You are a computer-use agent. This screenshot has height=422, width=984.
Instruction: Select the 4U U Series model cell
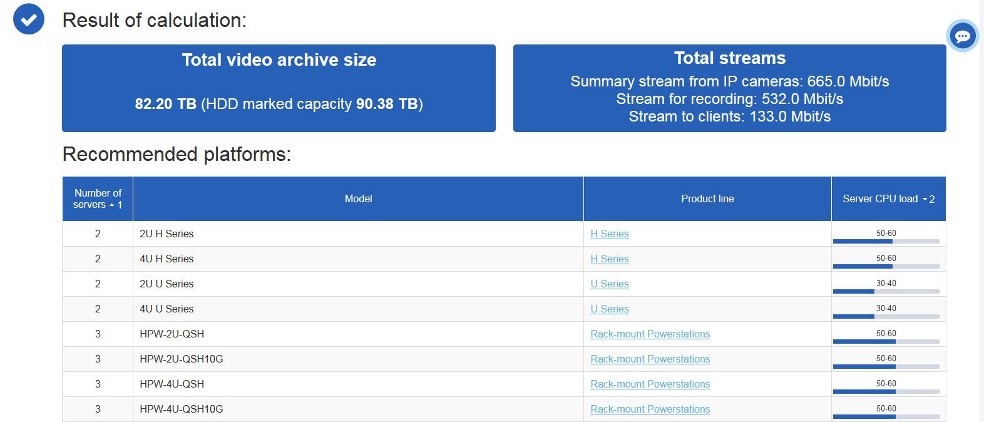click(x=358, y=309)
